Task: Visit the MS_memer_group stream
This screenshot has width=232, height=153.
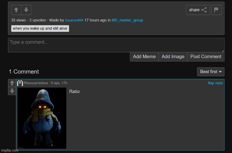Action: pos(127,20)
